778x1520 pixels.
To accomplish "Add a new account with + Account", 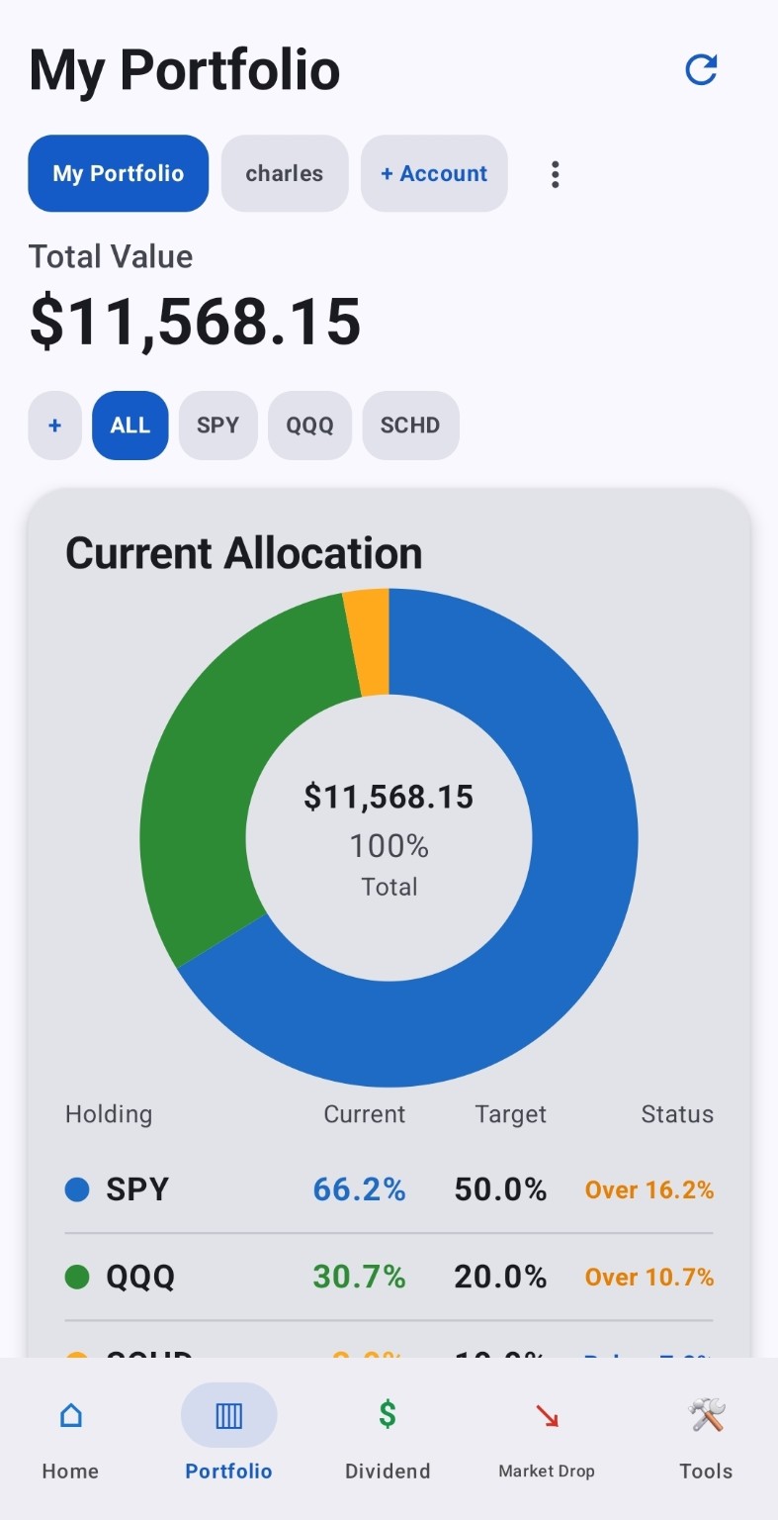I will coord(434,173).
